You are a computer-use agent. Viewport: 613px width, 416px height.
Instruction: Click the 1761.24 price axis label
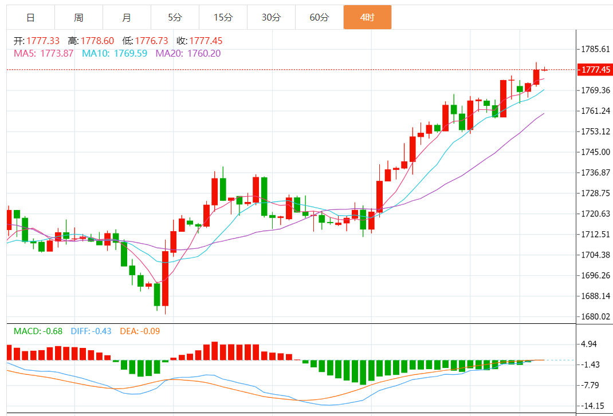click(x=595, y=111)
